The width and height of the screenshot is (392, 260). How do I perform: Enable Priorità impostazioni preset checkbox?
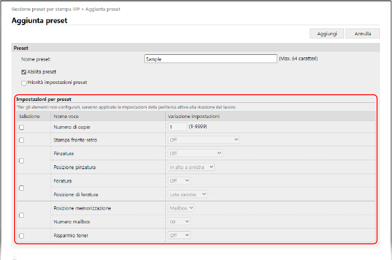[24, 82]
